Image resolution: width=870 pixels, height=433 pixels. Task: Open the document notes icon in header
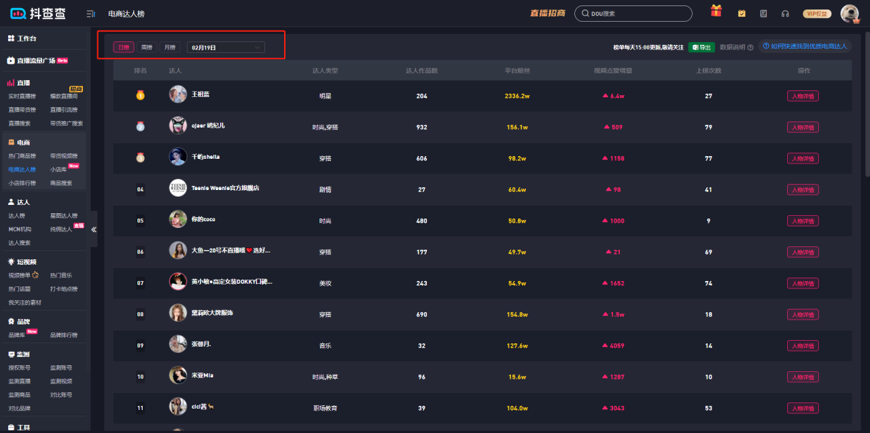763,14
